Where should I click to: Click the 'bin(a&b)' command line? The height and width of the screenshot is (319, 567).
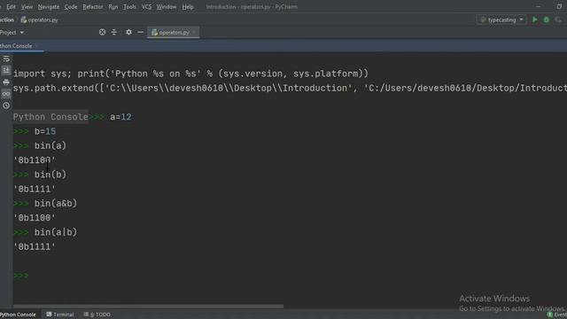[56, 204]
